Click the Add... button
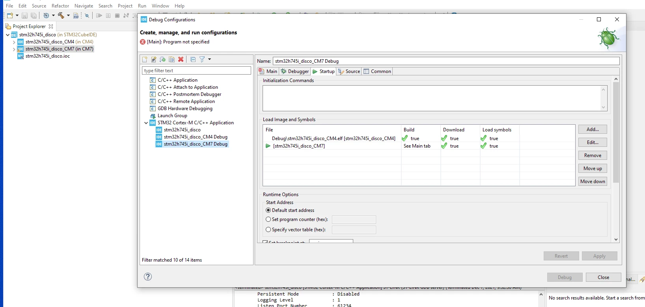Screen dimensions: 645x307 click(x=593, y=129)
